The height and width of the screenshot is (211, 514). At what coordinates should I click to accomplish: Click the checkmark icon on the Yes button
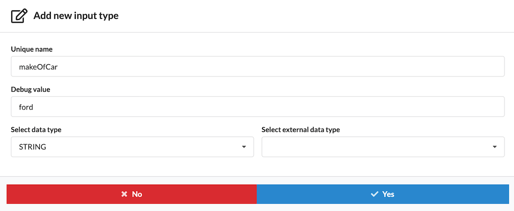tap(374, 194)
